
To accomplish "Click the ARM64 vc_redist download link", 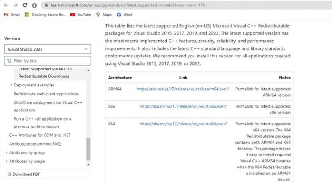I will (x=181, y=89).
